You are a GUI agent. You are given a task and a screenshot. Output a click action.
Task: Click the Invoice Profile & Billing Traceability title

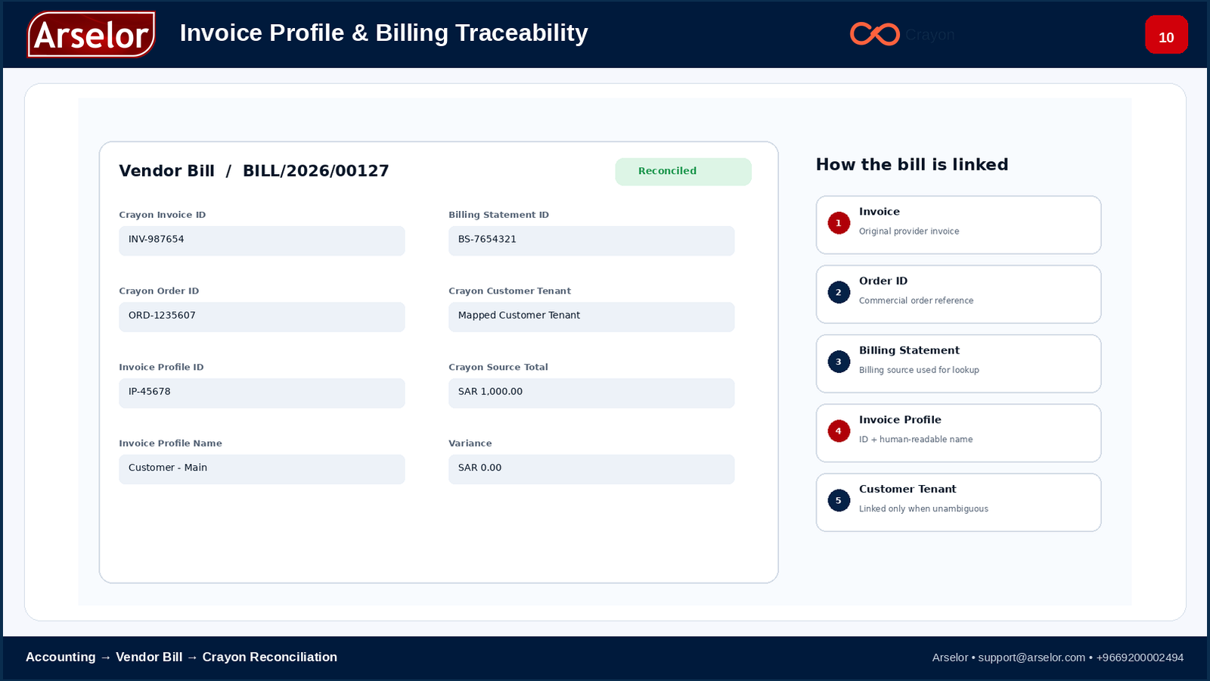(x=383, y=33)
